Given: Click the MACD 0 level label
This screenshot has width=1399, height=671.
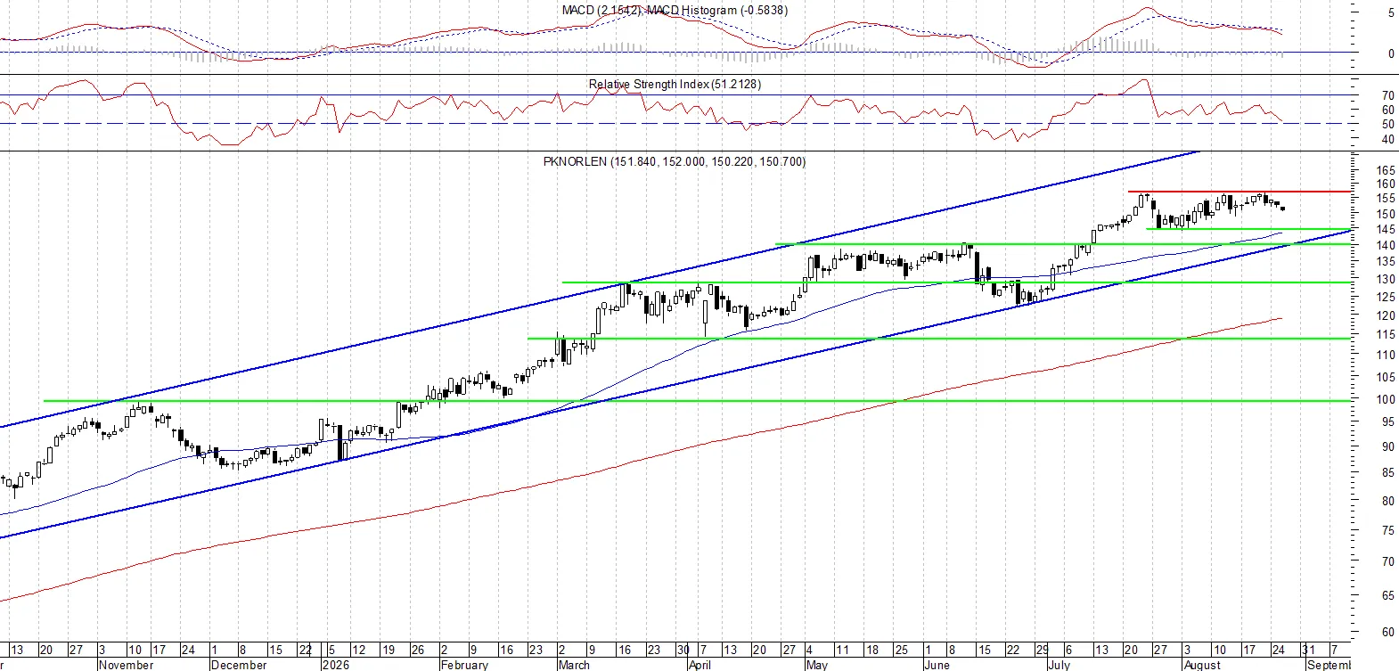Looking at the screenshot, I should pyautogui.click(x=1391, y=53).
